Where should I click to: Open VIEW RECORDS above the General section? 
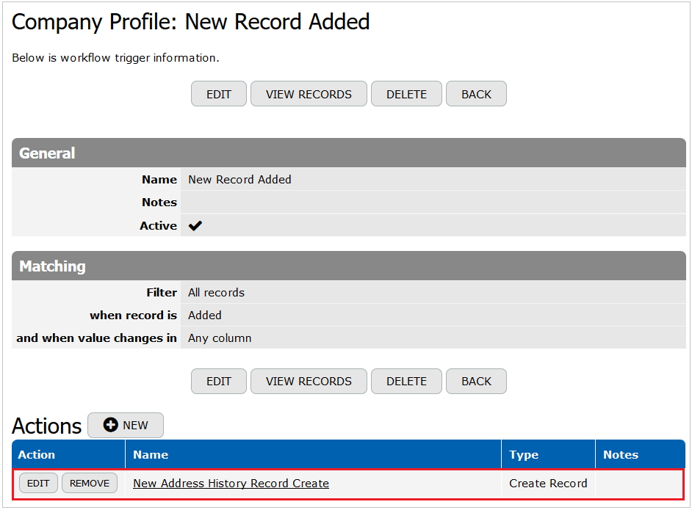[309, 94]
